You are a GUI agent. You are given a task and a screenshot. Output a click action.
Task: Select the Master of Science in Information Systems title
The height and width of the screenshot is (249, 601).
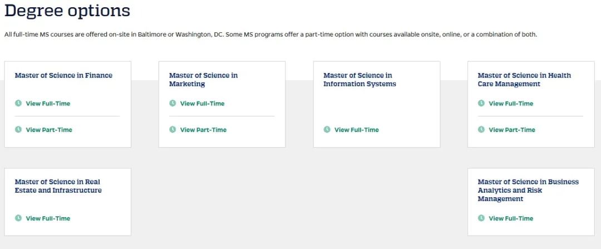[x=359, y=80]
